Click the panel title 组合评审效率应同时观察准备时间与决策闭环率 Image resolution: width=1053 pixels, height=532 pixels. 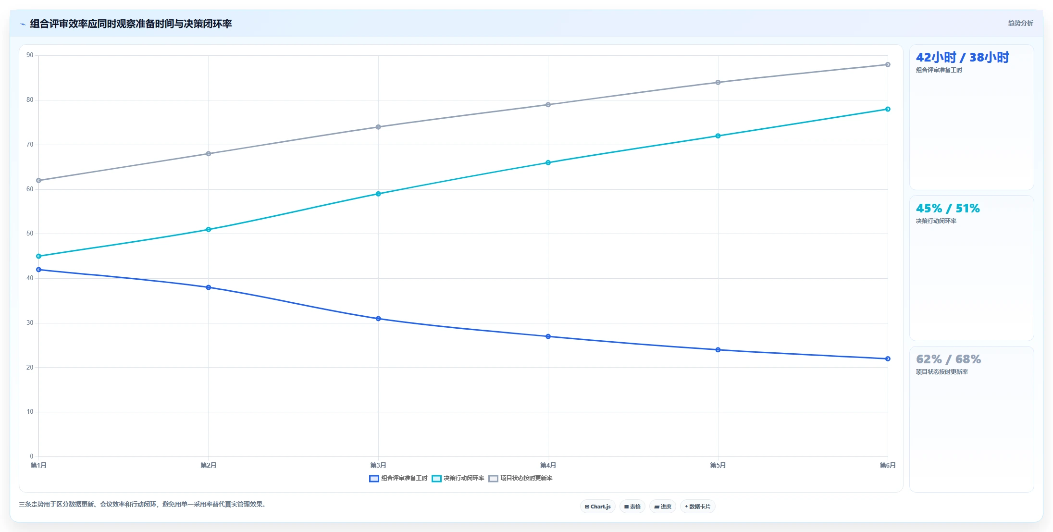point(131,24)
